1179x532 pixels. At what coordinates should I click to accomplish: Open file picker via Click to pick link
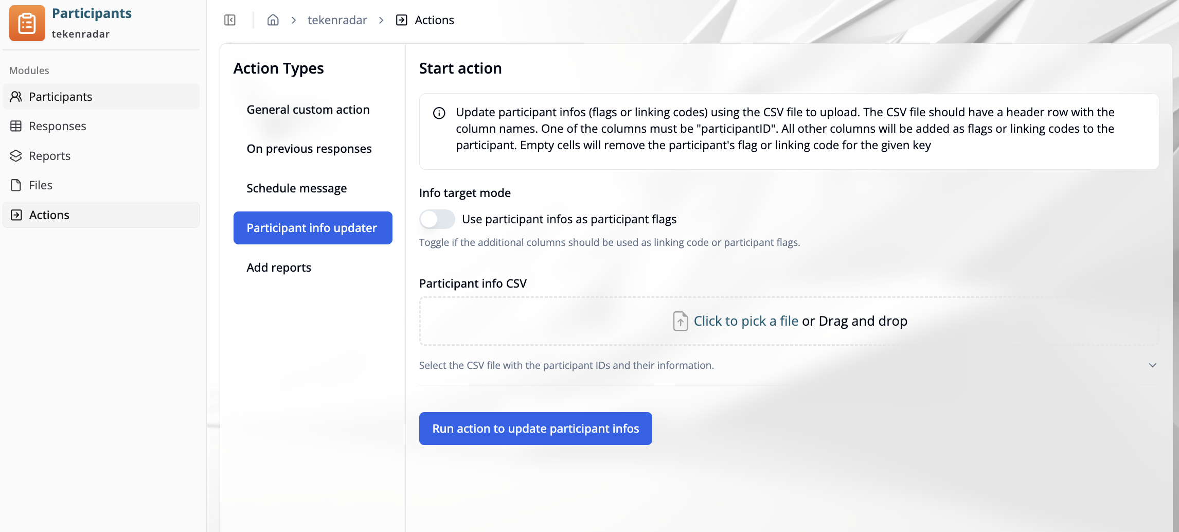[745, 321]
